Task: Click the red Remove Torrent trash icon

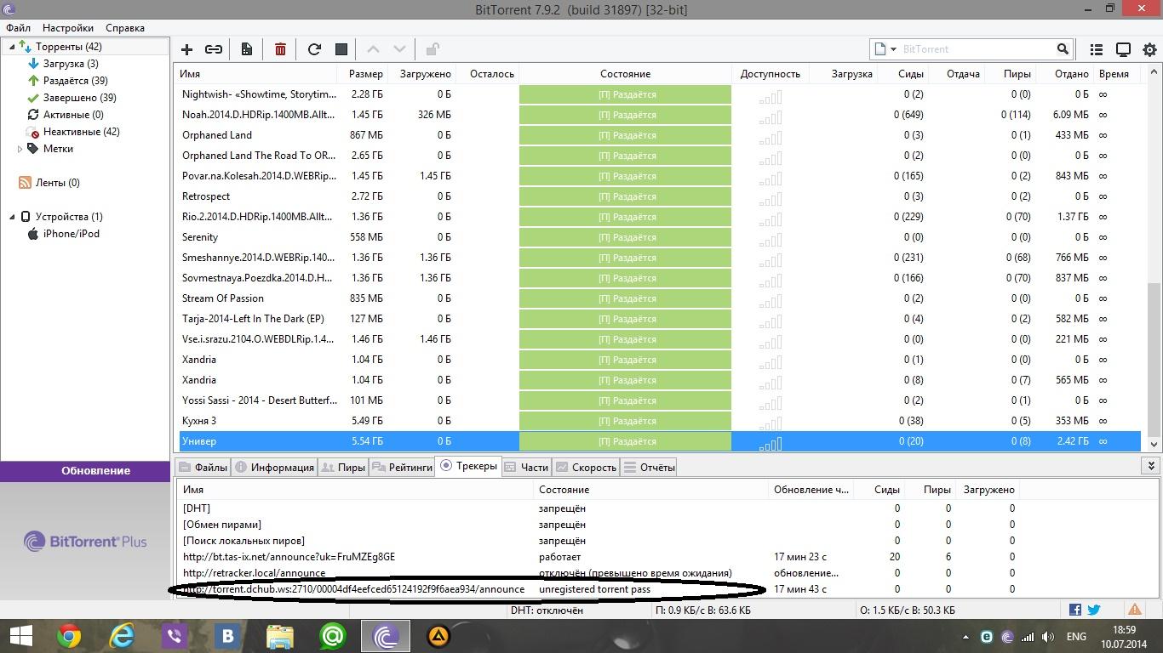Action: coord(280,49)
